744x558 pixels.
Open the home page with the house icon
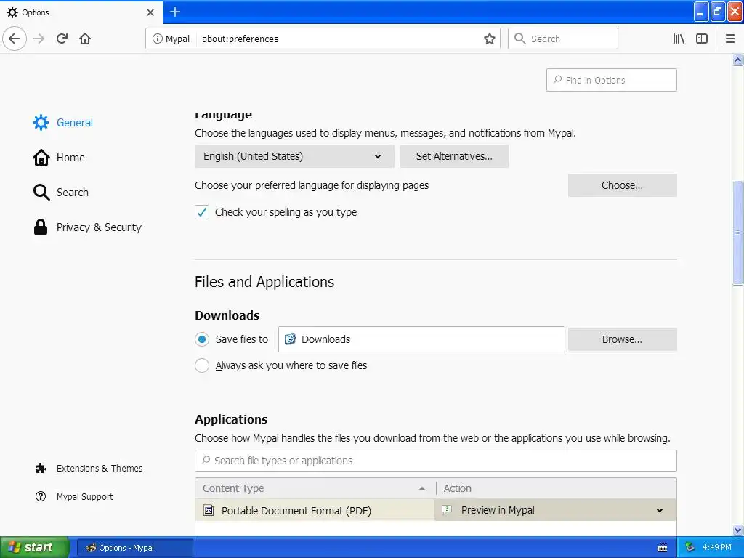click(x=85, y=39)
